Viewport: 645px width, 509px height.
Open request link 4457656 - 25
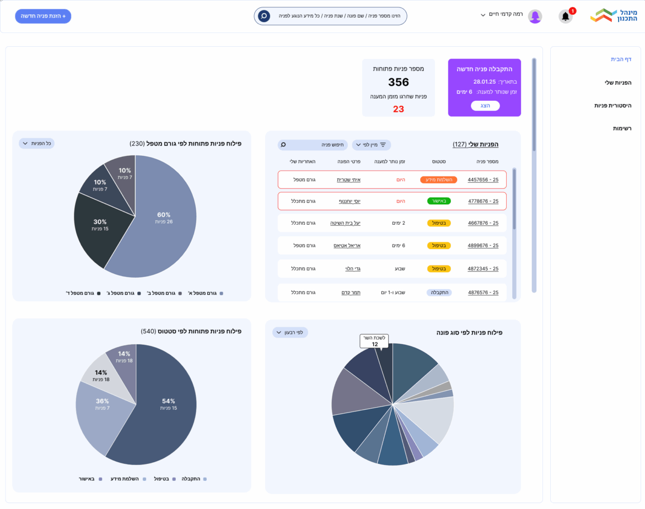coord(483,180)
